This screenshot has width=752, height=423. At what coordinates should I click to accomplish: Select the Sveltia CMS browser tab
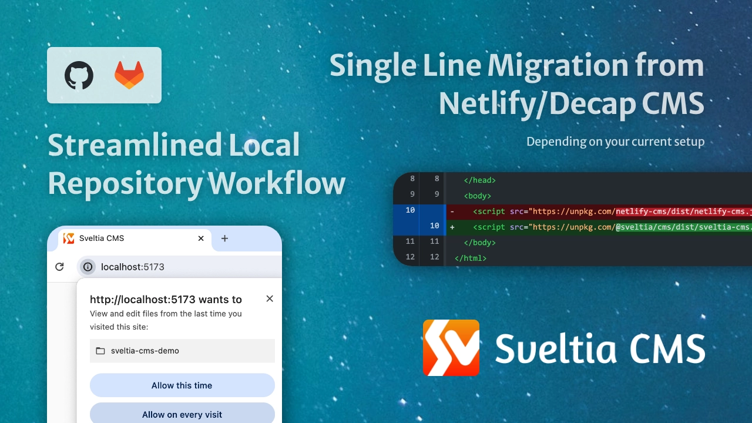[135, 239]
